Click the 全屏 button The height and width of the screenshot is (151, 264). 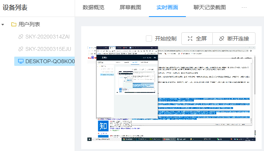pyautogui.click(x=197, y=39)
